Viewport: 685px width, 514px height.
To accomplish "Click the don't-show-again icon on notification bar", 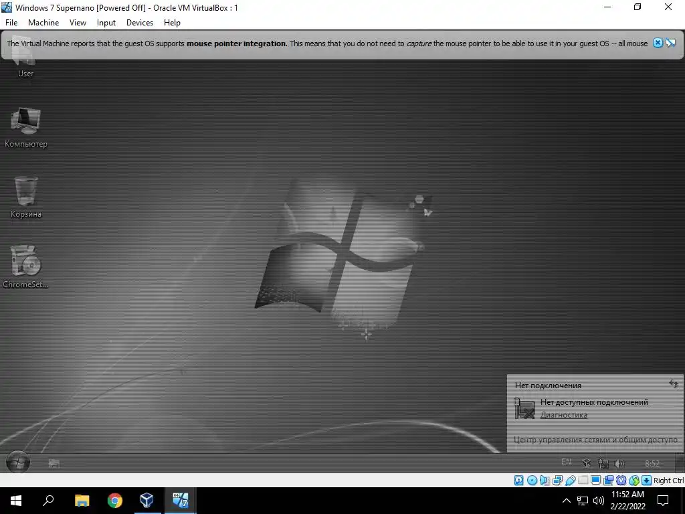I will pyautogui.click(x=670, y=43).
